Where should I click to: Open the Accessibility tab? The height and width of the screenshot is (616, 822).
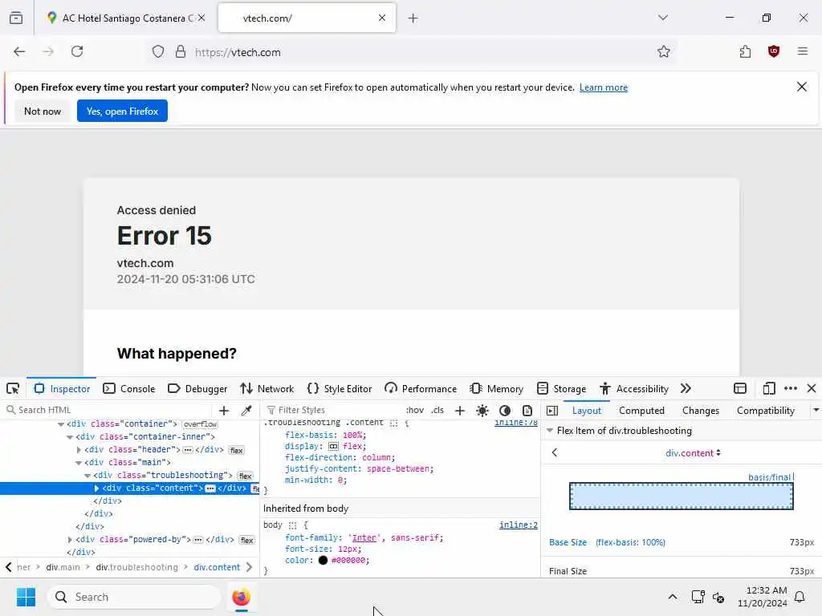(x=634, y=389)
